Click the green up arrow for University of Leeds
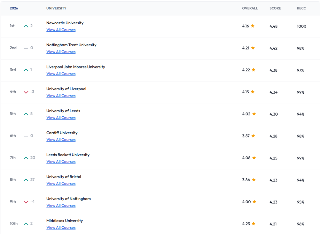The width and height of the screenshot is (320, 234). click(26, 114)
